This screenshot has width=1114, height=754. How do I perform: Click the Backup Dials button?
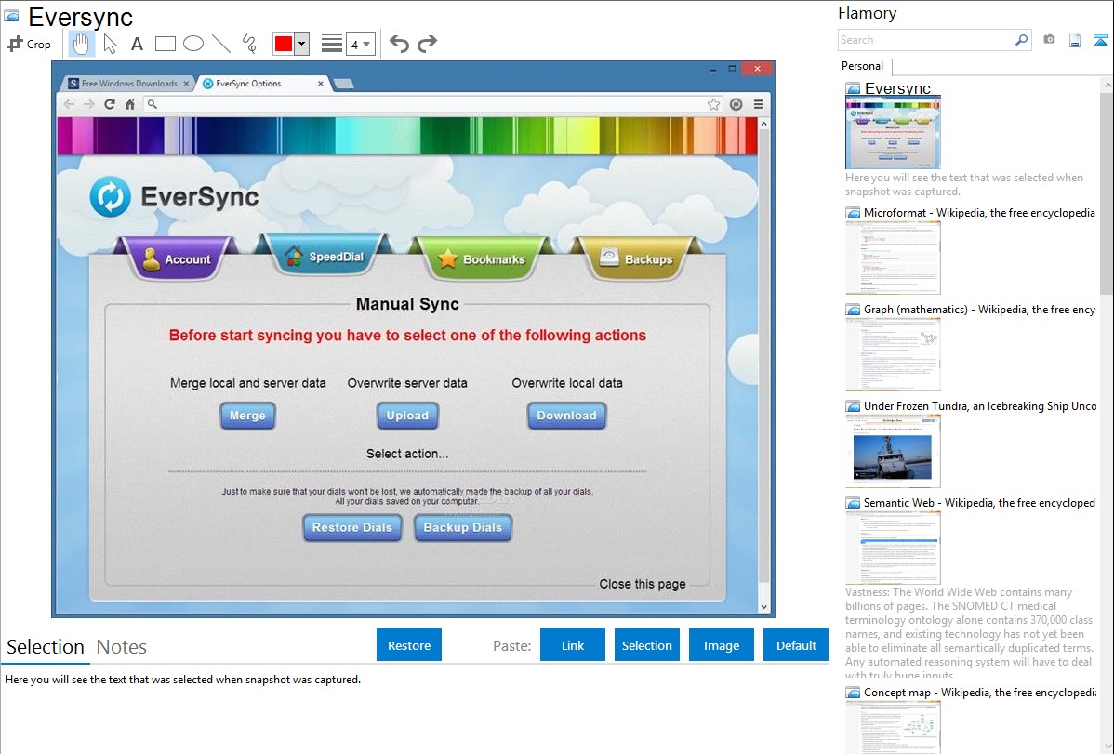462,527
